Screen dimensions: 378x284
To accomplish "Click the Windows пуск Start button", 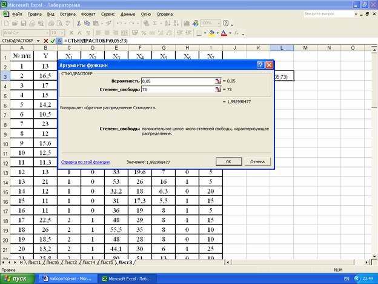I will pyautogui.click(x=17, y=278).
